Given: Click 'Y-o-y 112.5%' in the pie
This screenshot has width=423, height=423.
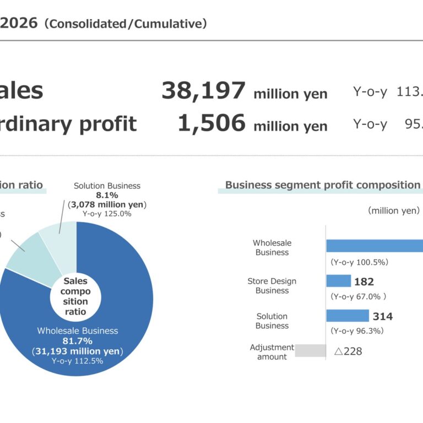Looking at the screenshot, I should click(78, 361).
